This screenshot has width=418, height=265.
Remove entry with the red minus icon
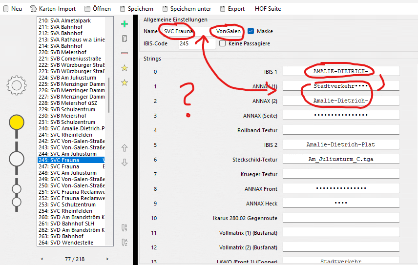click(x=124, y=53)
